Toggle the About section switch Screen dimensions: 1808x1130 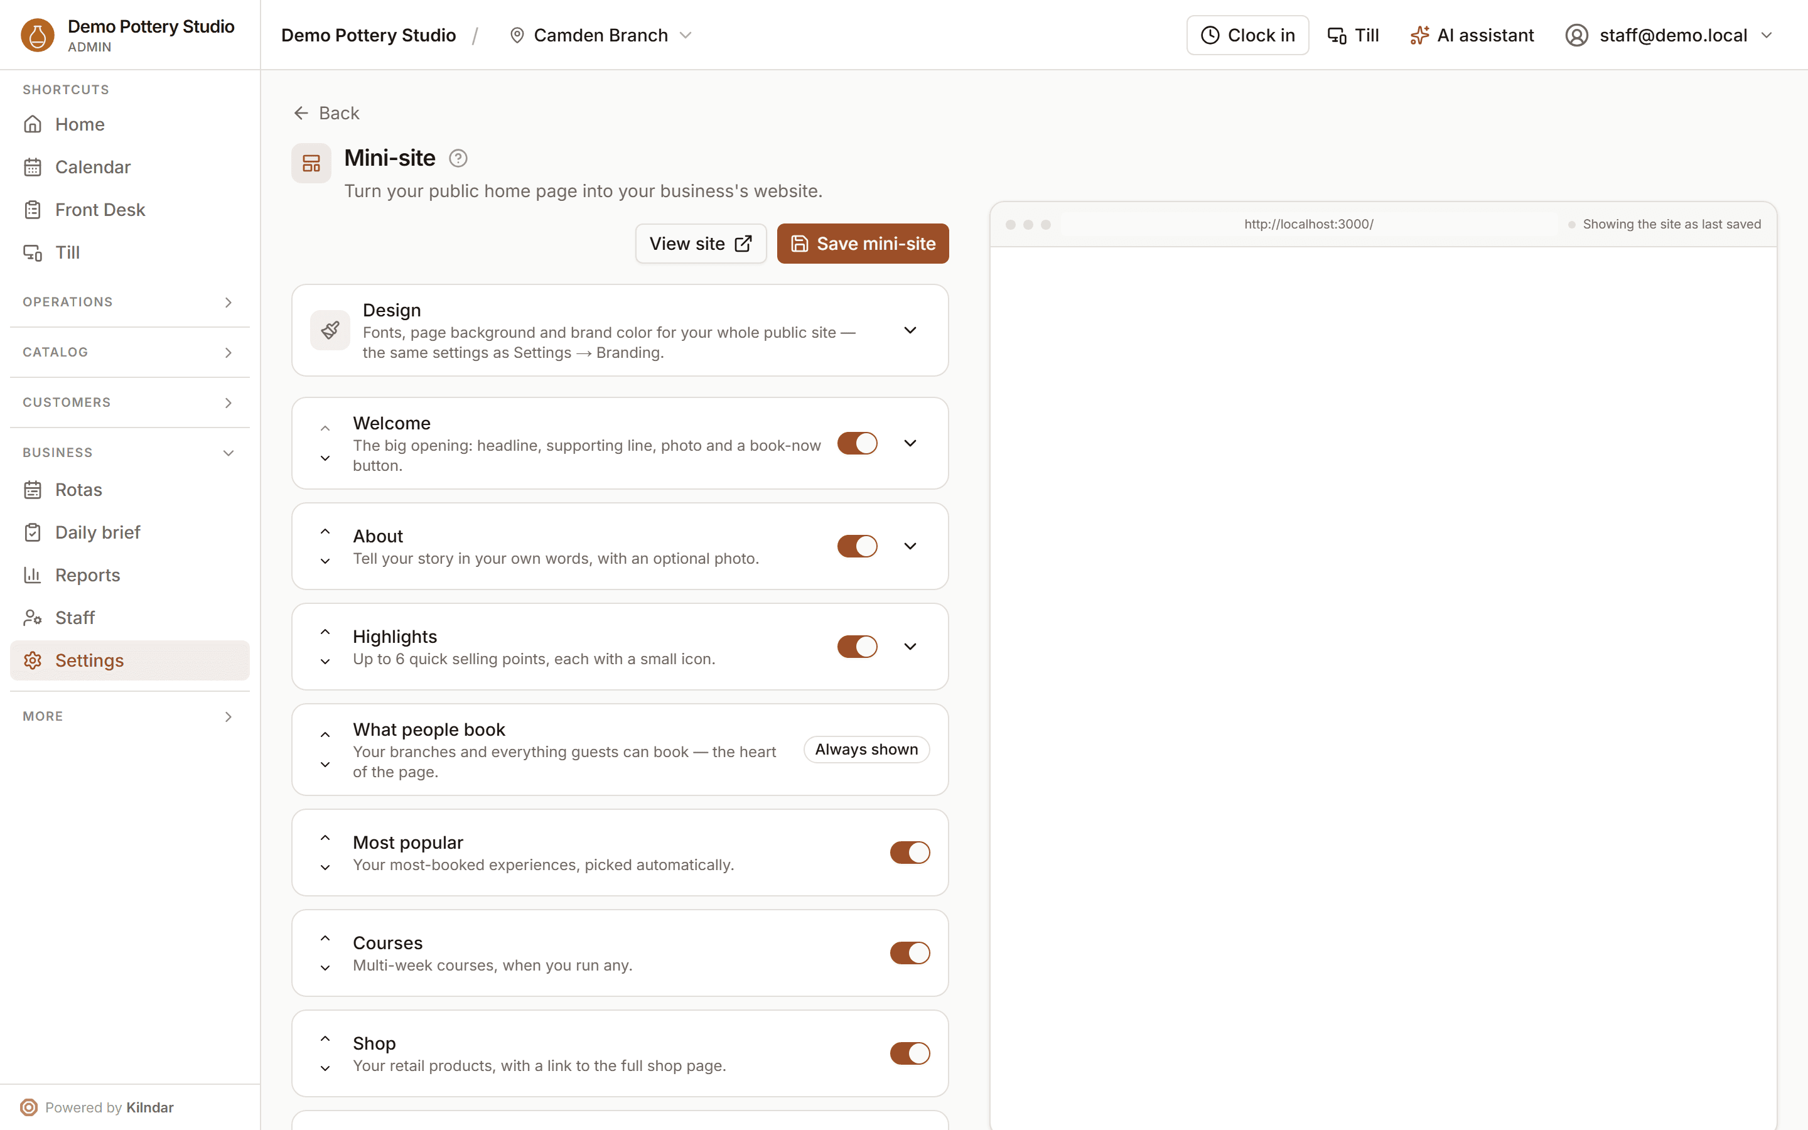[857, 546]
